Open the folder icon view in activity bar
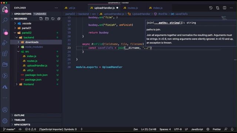237x133 pixels. pos(5,65)
